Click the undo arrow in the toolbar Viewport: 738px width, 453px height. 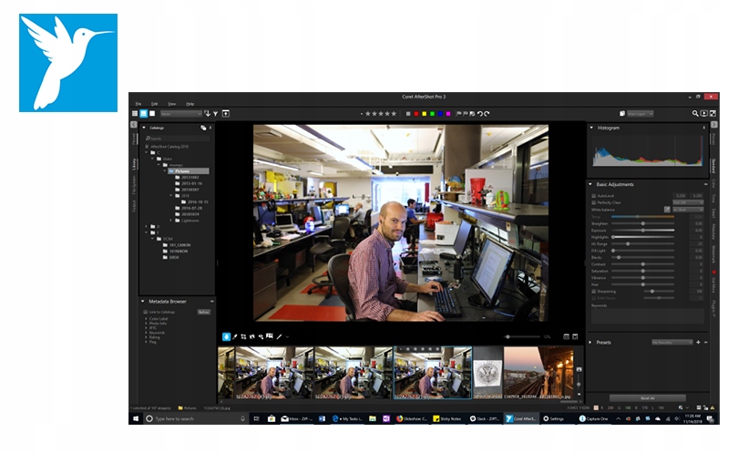(x=479, y=114)
